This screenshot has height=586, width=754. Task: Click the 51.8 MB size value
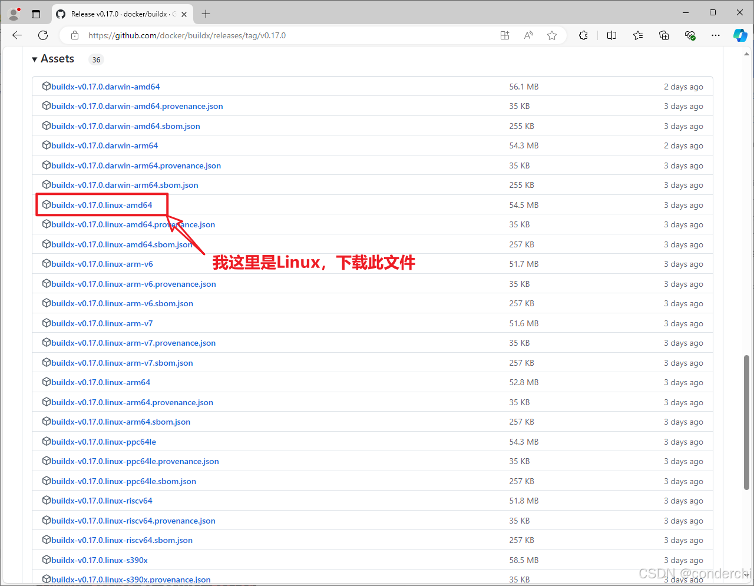click(524, 501)
